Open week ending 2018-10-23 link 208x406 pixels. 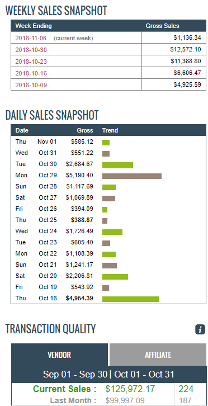31,62
